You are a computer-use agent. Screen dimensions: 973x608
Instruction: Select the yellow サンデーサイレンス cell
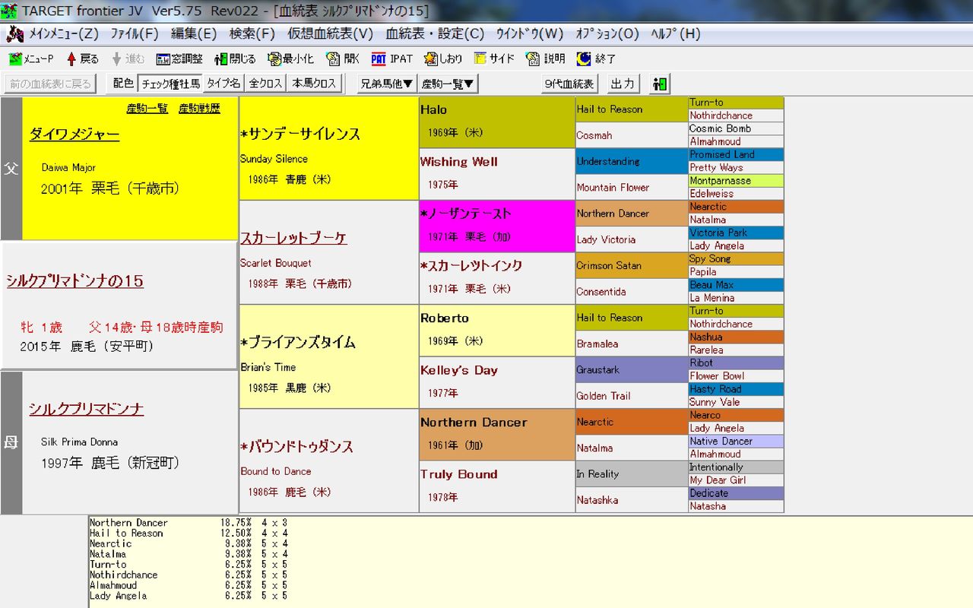coord(329,148)
